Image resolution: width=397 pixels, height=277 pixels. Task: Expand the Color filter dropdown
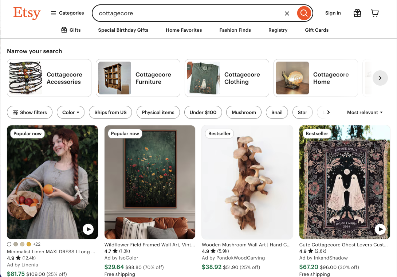click(71, 112)
